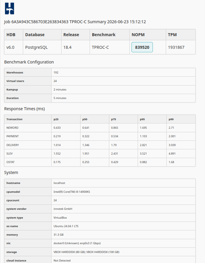205x263 pixels.
Task: Click the storage value VBOX HARDDISK
Action: tap(86, 252)
